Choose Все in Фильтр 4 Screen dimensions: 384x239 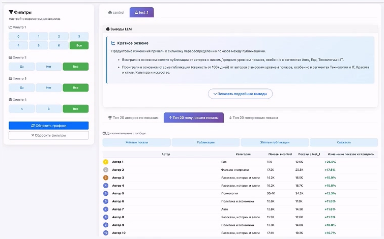[x=76, y=109]
